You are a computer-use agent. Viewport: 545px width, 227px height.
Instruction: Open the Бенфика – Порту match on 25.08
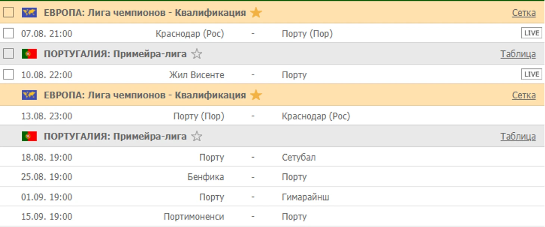pos(252,177)
